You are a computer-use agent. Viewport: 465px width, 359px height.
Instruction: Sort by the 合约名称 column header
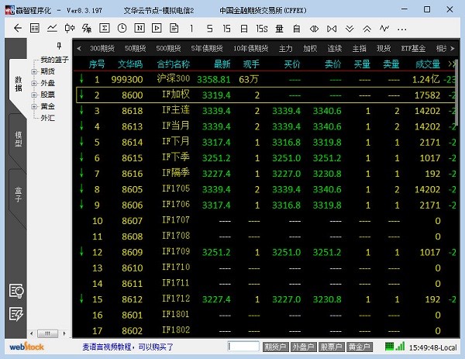pyautogui.click(x=173, y=64)
